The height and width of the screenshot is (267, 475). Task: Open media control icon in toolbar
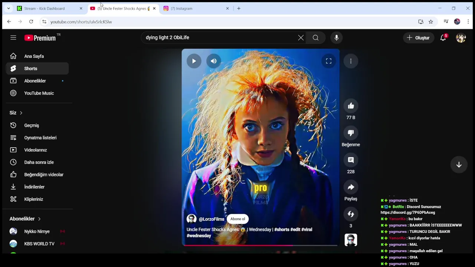(x=446, y=22)
